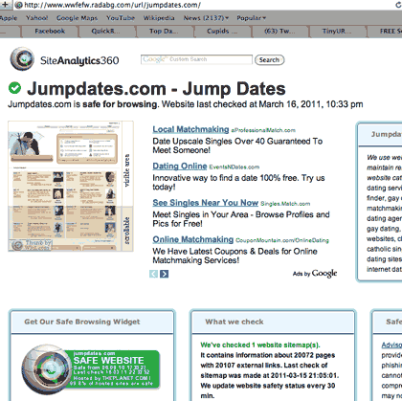Screen dimensions: 402x401
Task: Open the See Singles Near You Now link
Action: coord(205,203)
